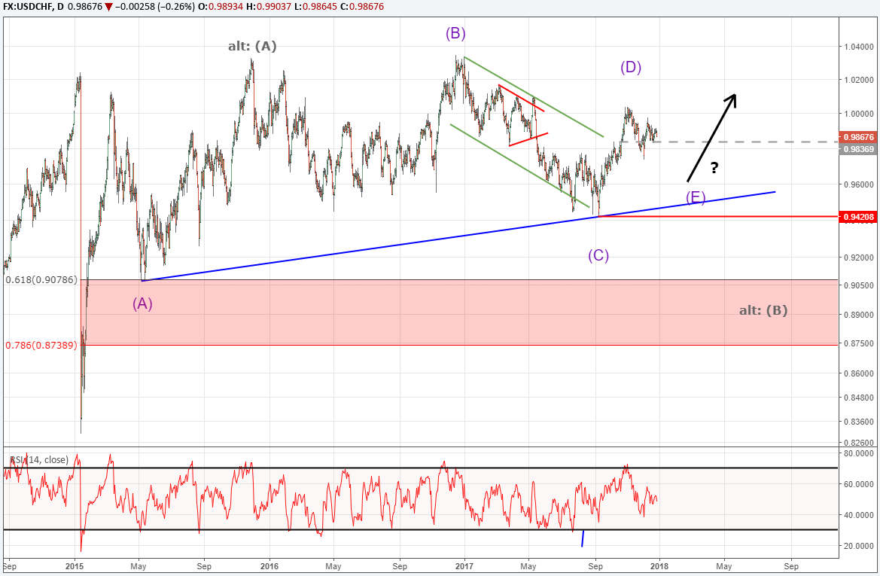This screenshot has width=880, height=576.
Task: Click the 2018 label on time axis
Action: click(x=659, y=566)
